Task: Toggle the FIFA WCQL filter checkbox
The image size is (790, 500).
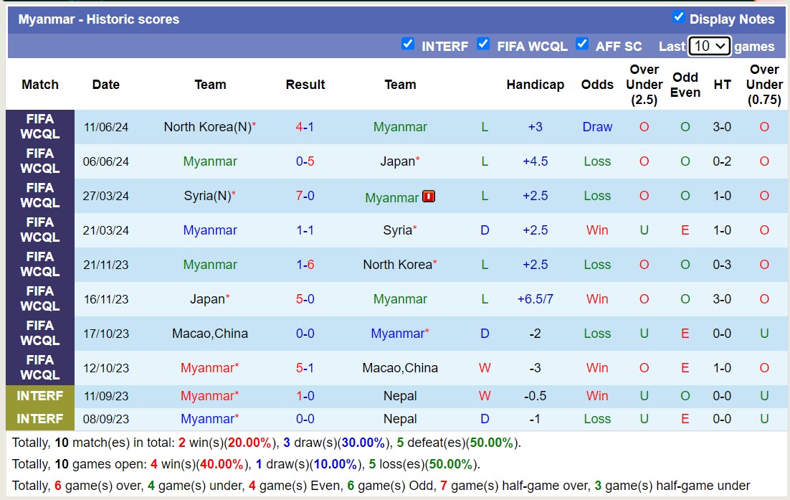Action: click(483, 44)
